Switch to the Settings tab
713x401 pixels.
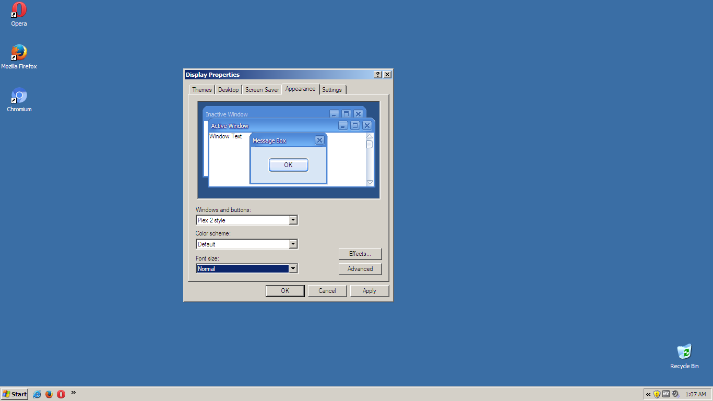click(x=332, y=89)
